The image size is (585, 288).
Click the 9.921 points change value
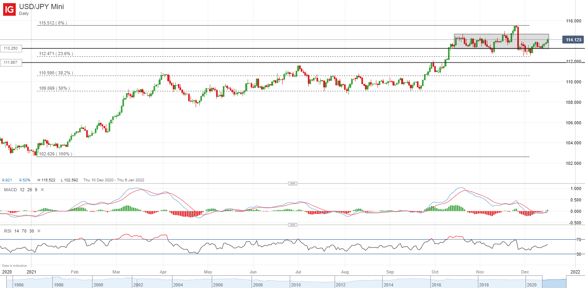(8, 180)
